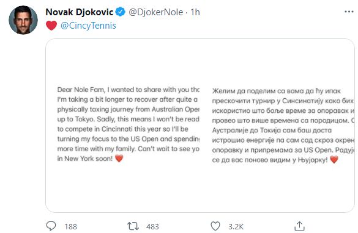Like the tweet with heart icon

tap(215, 226)
